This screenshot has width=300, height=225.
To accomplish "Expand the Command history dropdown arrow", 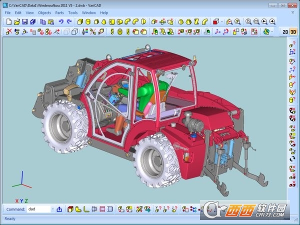I will click(x=53, y=209).
